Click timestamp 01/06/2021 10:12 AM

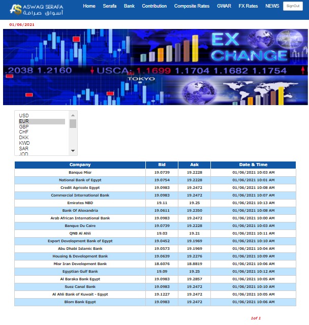(x=253, y=272)
